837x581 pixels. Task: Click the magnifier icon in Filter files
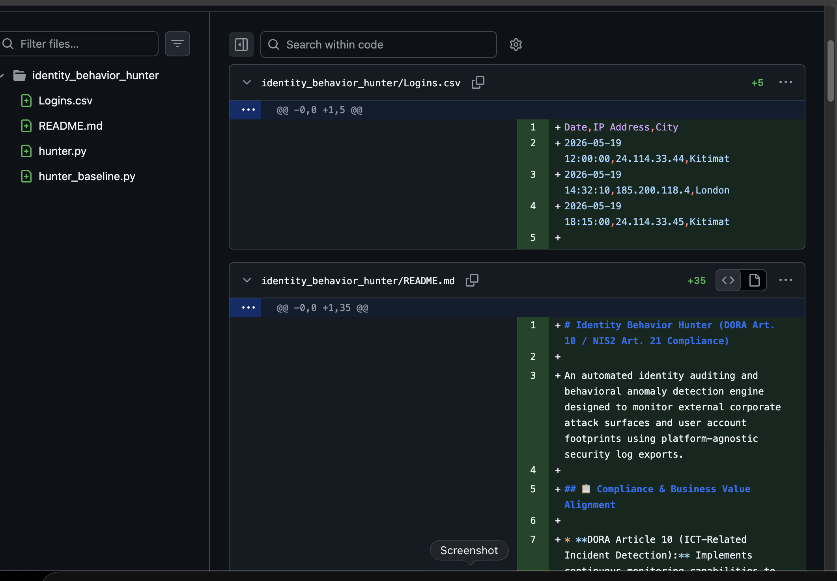click(x=7, y=44)
